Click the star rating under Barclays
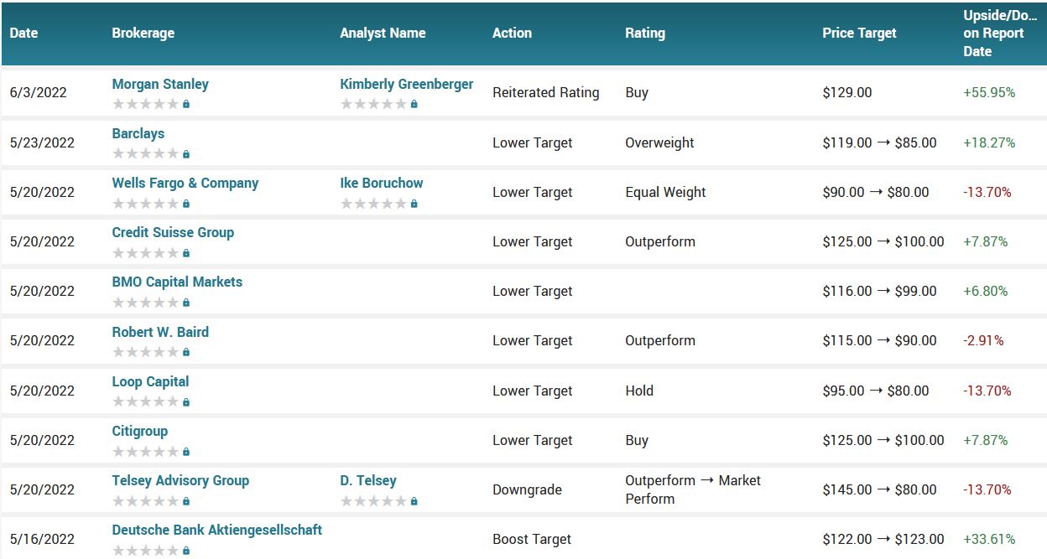The height and width of the screenshot is (559, 1047). tap(146, 154)
